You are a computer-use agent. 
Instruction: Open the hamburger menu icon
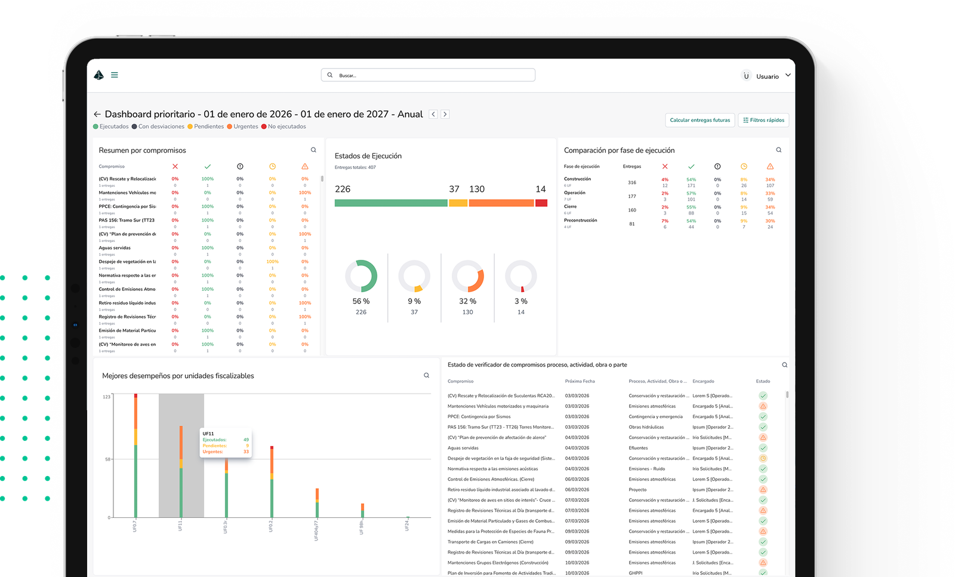pos(115,75)
